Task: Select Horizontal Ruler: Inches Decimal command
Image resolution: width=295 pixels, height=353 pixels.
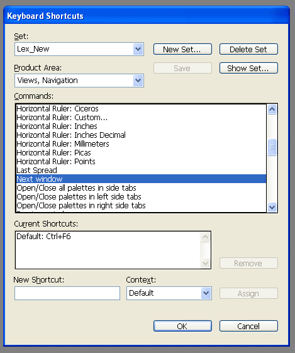Action: tap(141, 135)
